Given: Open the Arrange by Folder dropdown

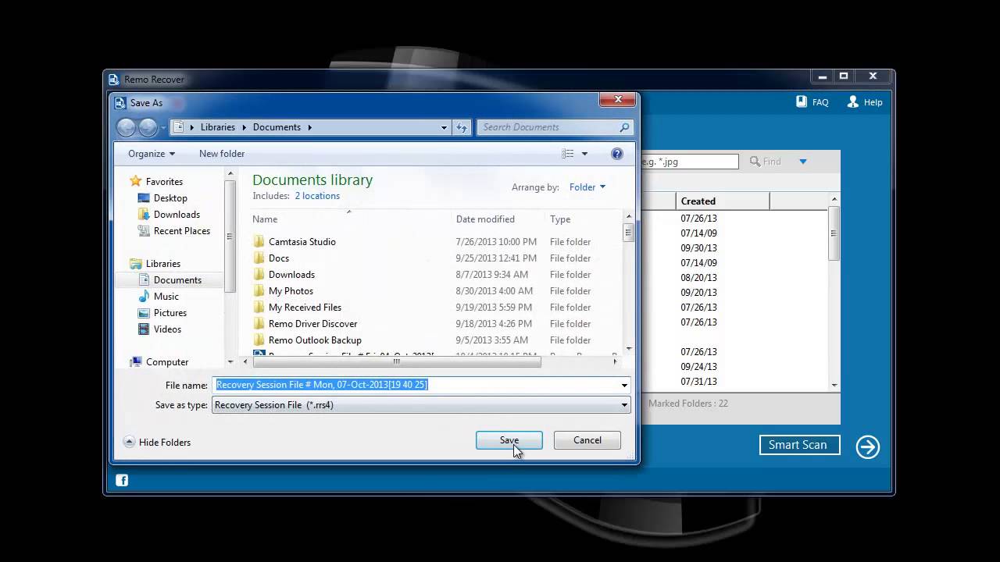Looking at the screenshot, I should click(x=587, y=187).
